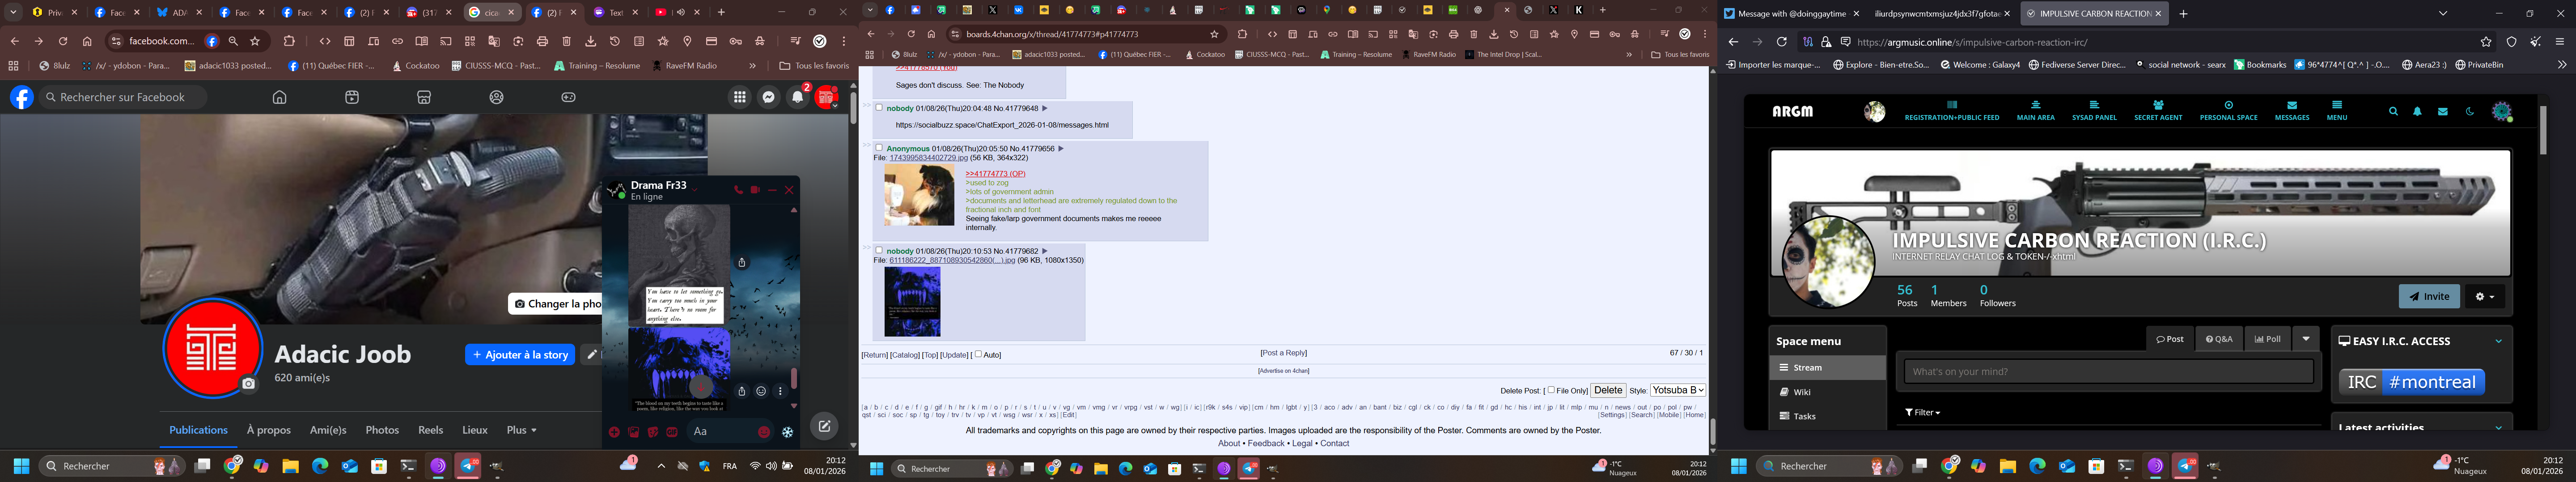The width and height of the screenshot is (2576, 482).
Task: Open the Sysad Panel nav item
Action: 2094,110
